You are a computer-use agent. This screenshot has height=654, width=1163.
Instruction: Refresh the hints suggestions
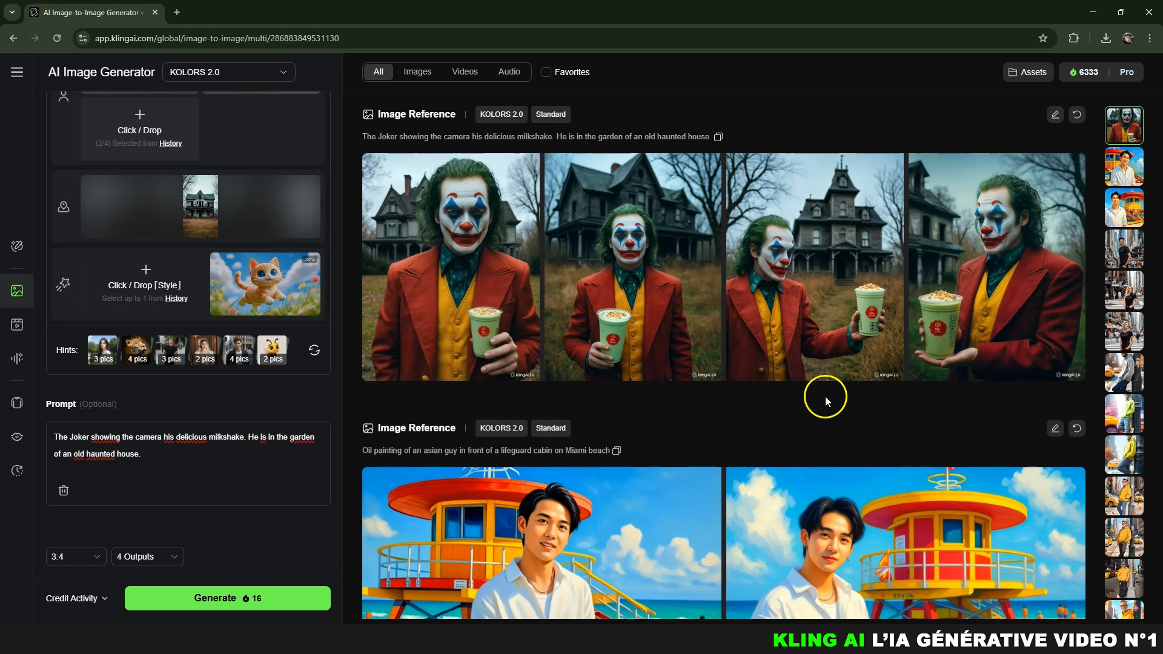point(314,350)
